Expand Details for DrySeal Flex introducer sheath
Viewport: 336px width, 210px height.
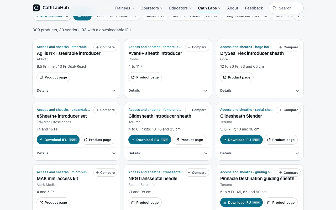[260, 91]
